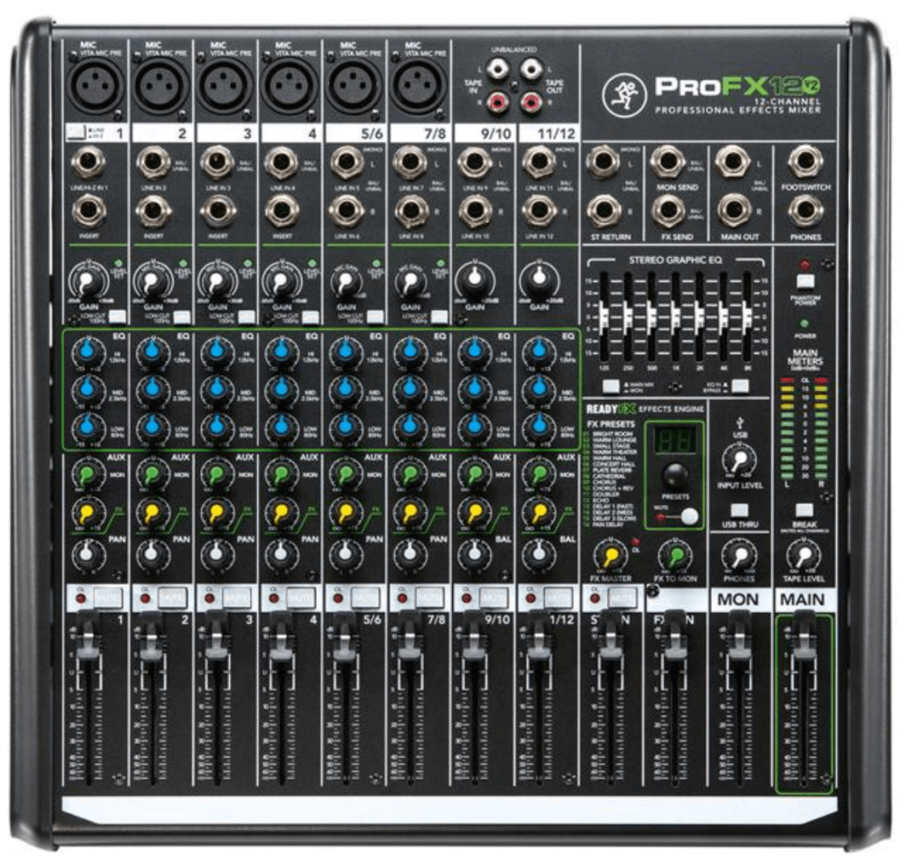This screenshot has width=906, height=864.
Task: Toggle the graphic EQ Main Mix/Mon switch
Action: [x=611, y=385]
